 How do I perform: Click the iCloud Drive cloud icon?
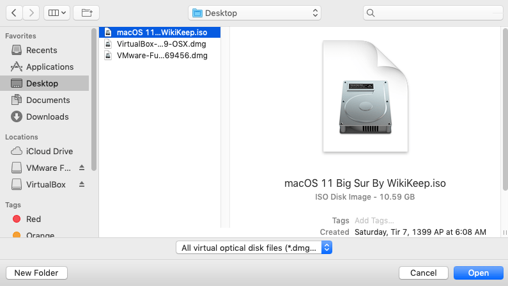pos(17,151)
